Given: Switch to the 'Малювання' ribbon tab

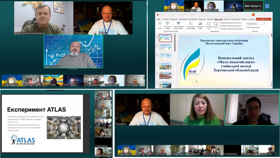Looking at the screenshot, I should tap(183, 19).
